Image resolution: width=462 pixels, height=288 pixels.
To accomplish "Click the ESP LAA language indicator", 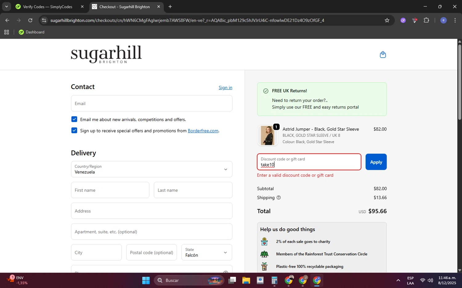I will point(410,281).
